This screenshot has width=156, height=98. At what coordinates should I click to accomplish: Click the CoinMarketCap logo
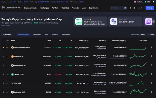click(11, 7)
